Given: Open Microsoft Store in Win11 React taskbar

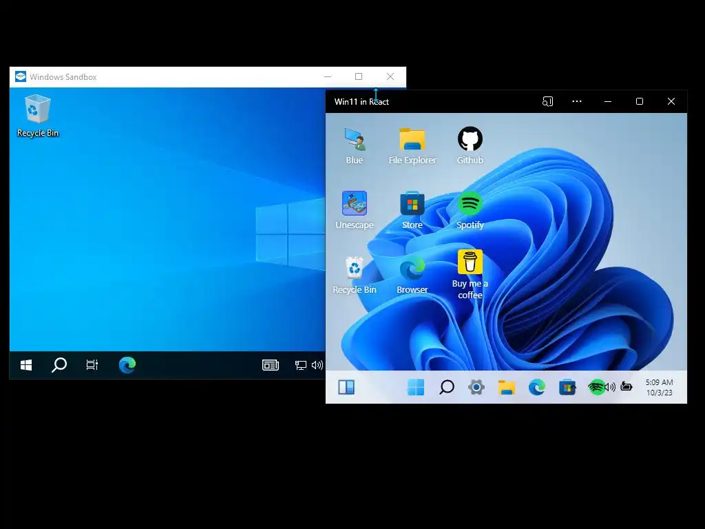Looking at the screenshot, I should tap(567, 387).
